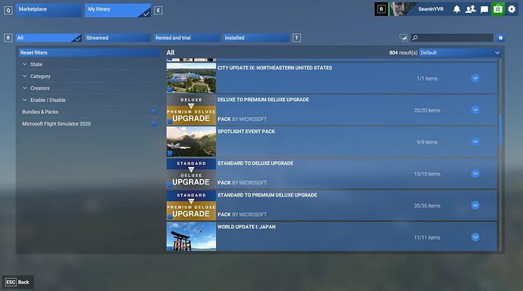Viewport: 523px width, 291px height.
Task: Expand the Category filter section
Action: click(89, 76)
